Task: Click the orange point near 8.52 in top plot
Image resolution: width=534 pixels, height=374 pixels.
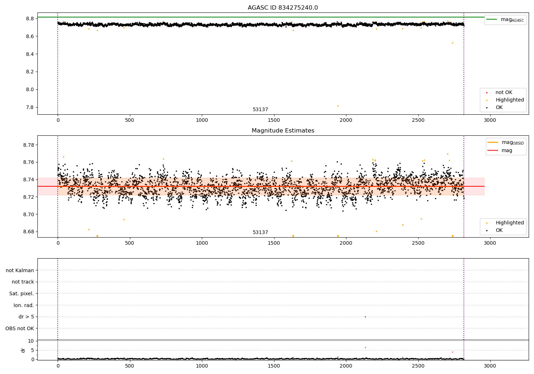Action: (x=452, y=43)
